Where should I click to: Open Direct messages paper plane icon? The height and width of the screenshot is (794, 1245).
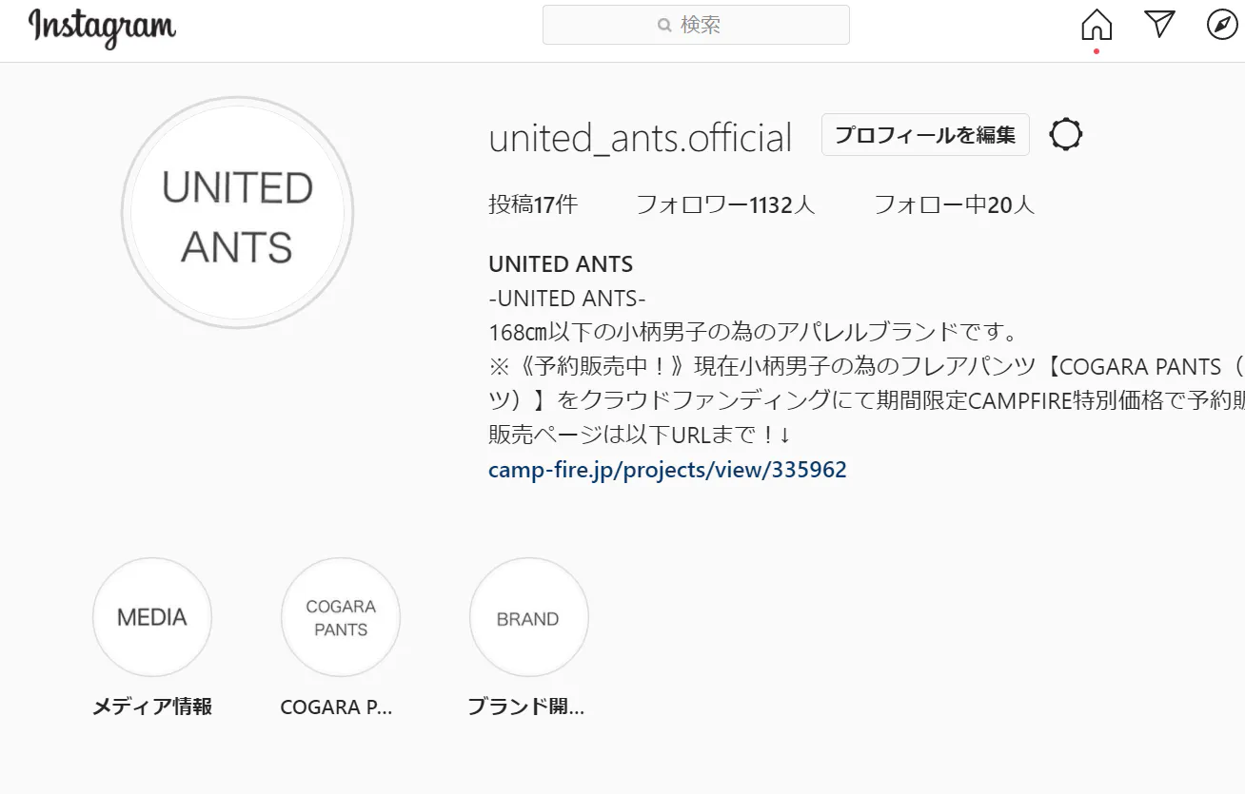(1159, 25)
